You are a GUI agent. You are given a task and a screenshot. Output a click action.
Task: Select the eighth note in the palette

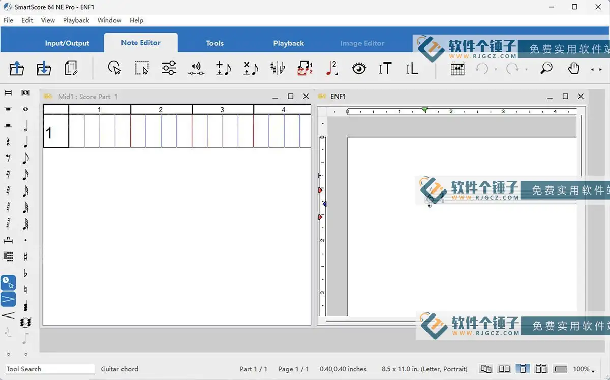[x=25, y=159]
